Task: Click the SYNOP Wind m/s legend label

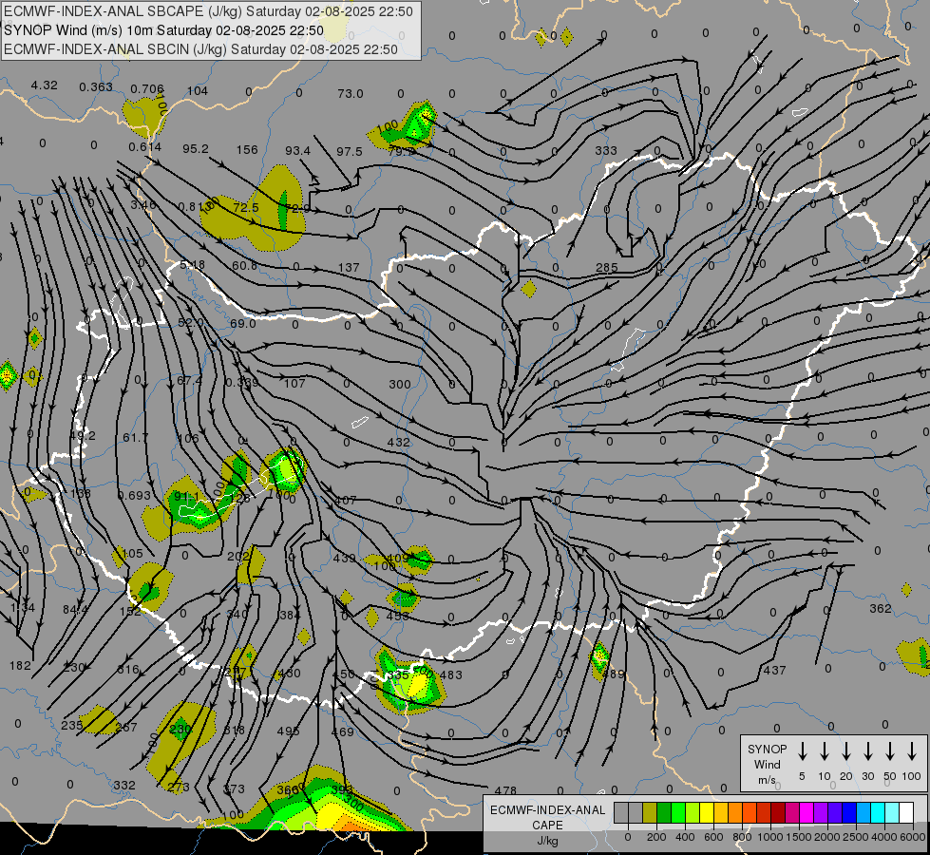Action: click(x=767, y=764)
